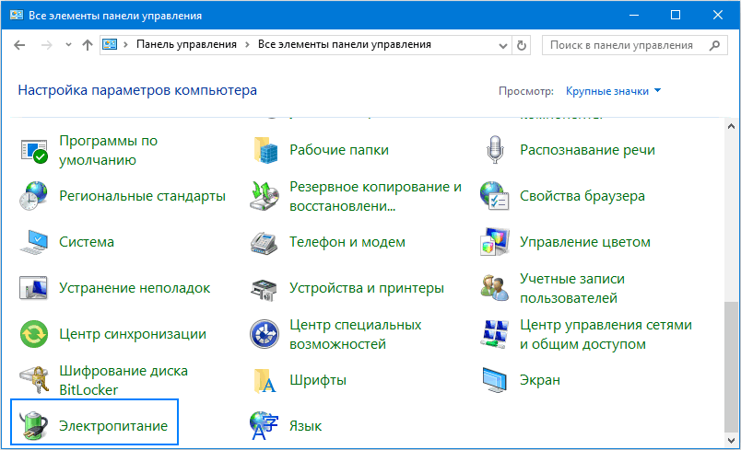
Task: Select Панель управления in the address breadcrumb
Action: [x=186, y=44]
